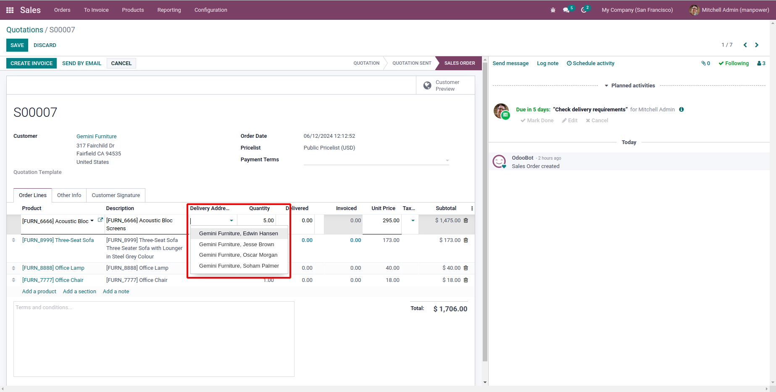776x392 pixels.
Task: Click quantity field showing 5.00
Action: point(256,221)
